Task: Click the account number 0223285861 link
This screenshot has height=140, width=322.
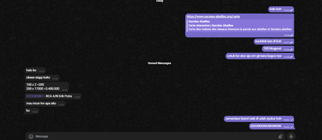Action: (x=35, y=96)
